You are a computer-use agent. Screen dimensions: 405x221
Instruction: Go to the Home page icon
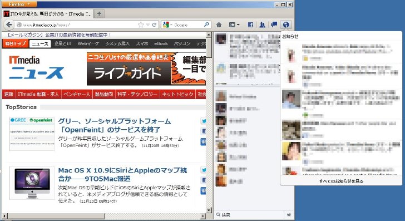(x=219, y=25)
